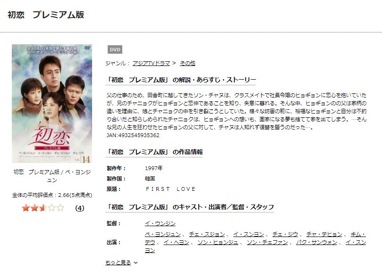Open the アジアTVドラマ genre link
The image size is (382, 278).
point(151,63)
